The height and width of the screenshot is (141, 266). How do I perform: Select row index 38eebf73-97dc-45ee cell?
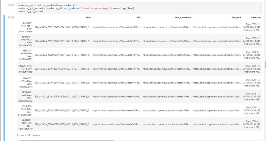click(25, 82)
